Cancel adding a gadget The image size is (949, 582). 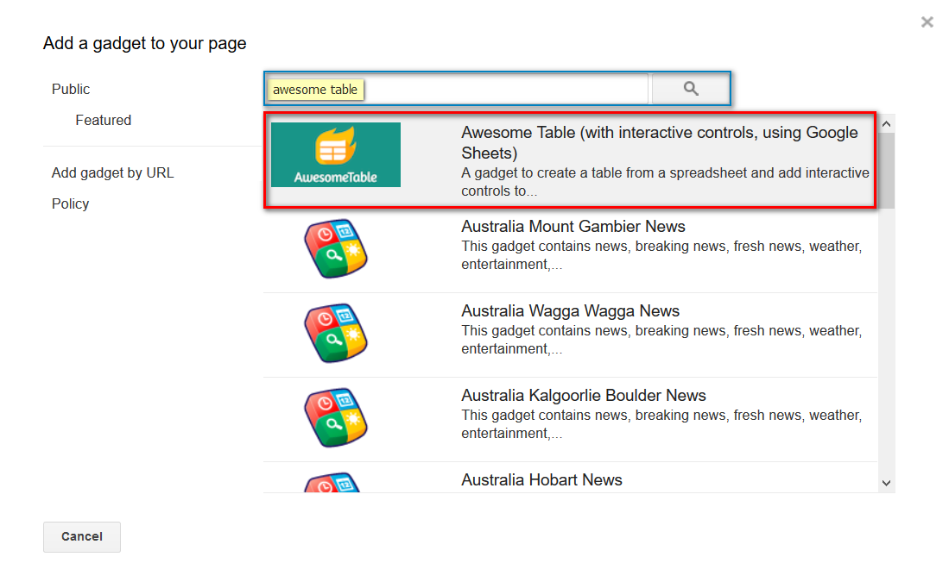pyautogui.click(x=82, y=536)
